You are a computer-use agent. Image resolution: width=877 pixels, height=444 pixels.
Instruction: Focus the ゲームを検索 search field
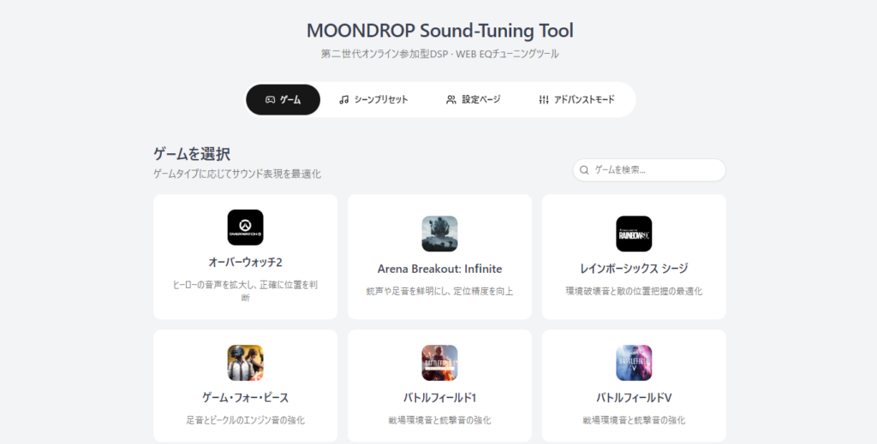pos(649,169)
